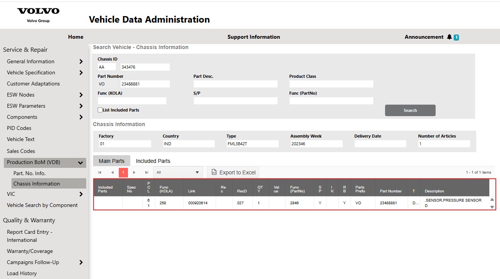Viewport: 500px width, 279px height.
Task: Open Home in top navigation
Action: 75,37
